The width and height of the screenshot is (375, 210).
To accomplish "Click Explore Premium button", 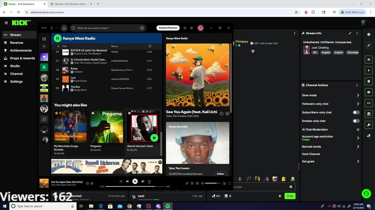I will click(168, 28).
